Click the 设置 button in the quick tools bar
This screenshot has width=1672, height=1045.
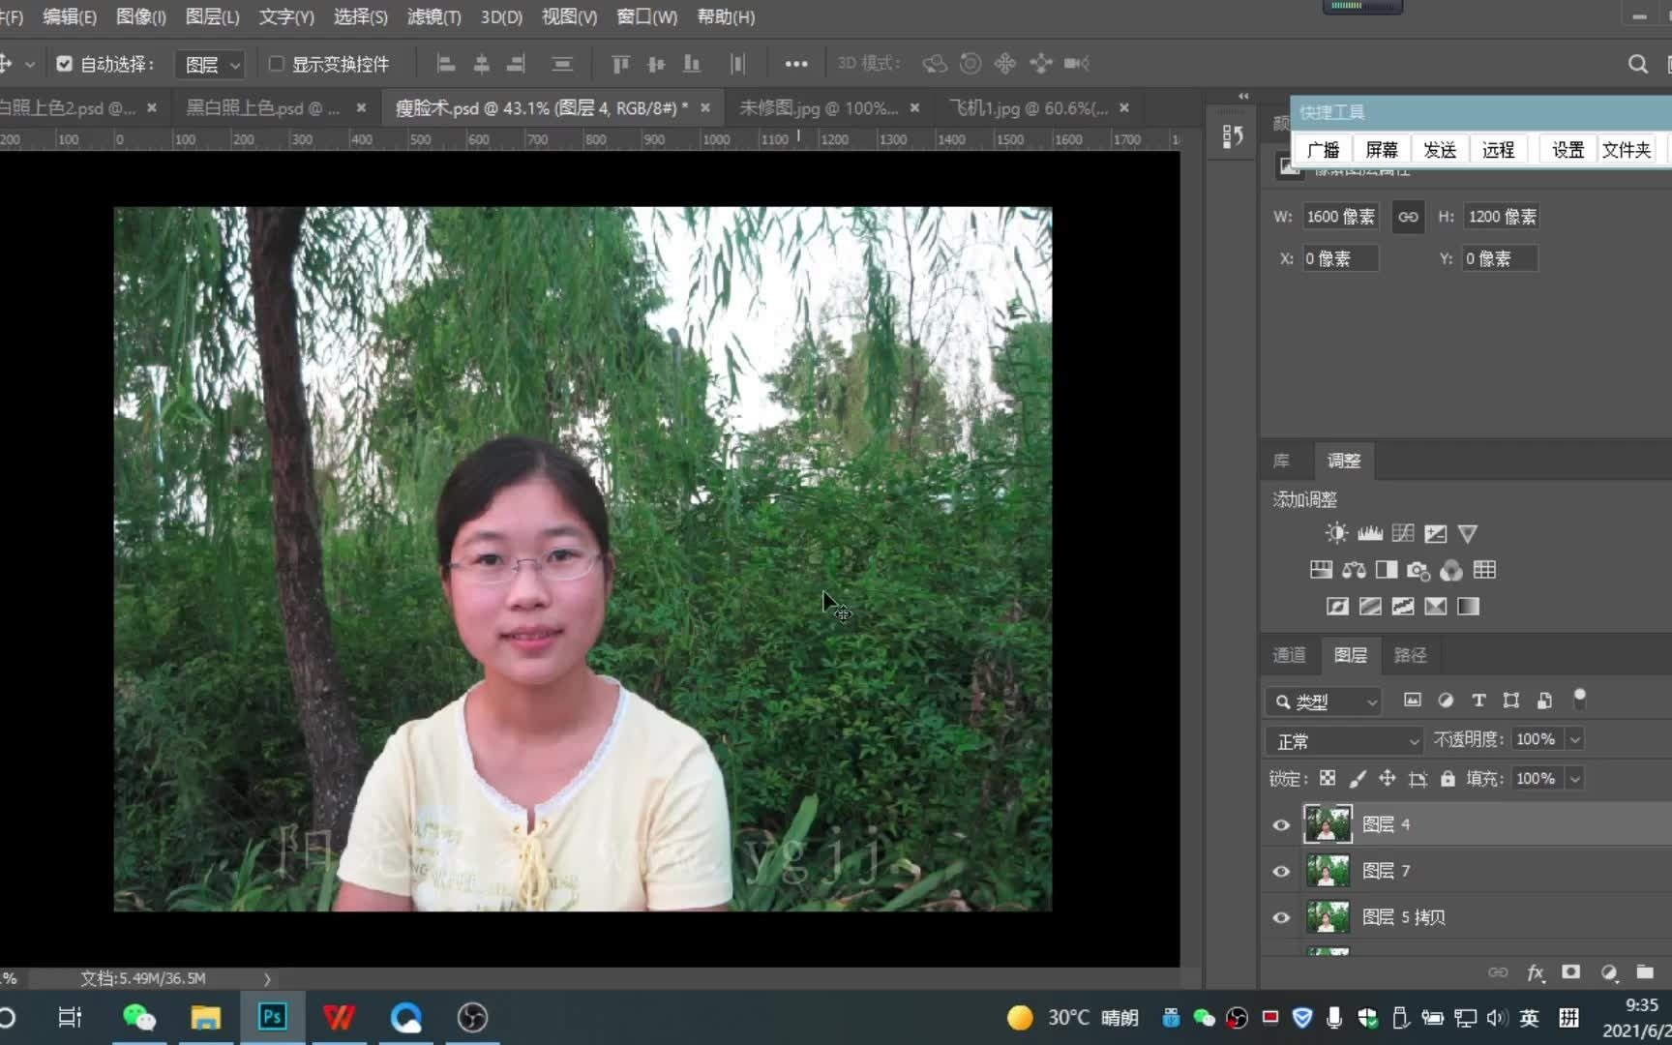click(1566, 149)
